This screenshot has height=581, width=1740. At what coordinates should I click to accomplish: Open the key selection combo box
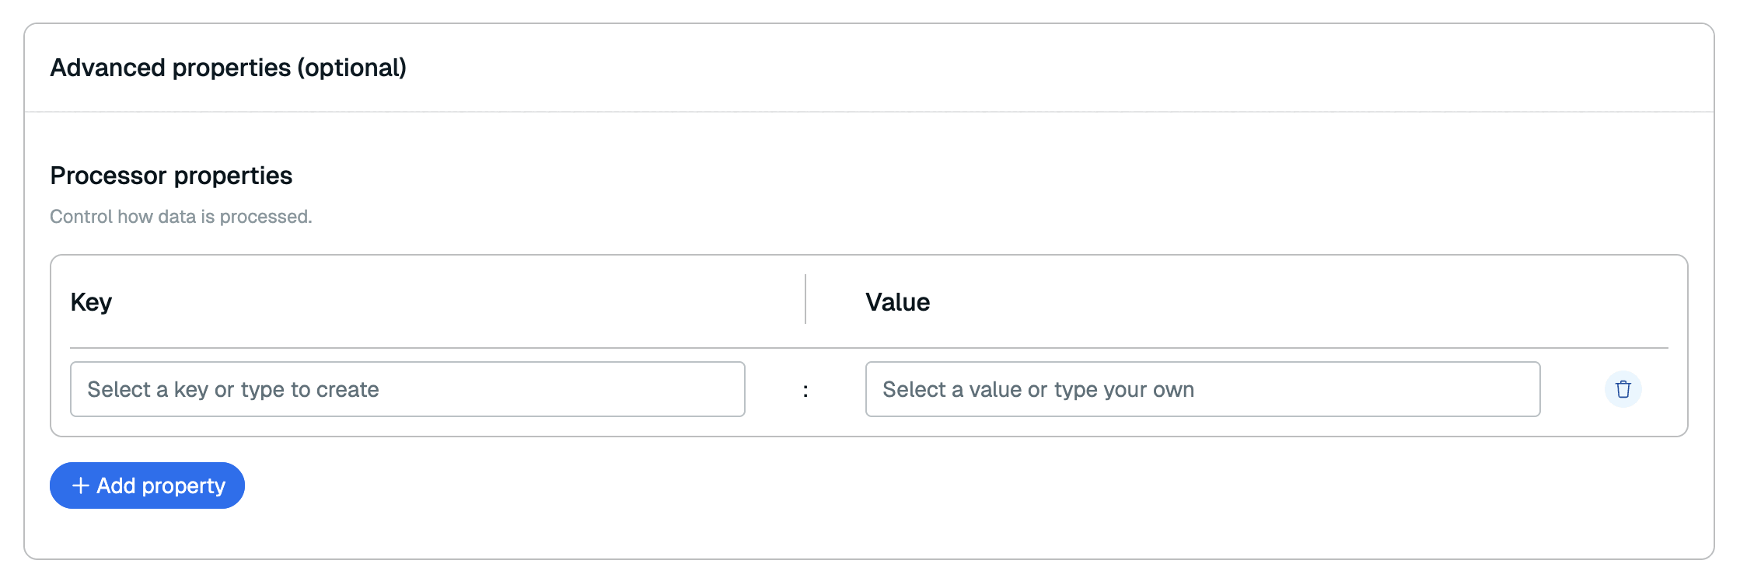[x=407, y=389]
